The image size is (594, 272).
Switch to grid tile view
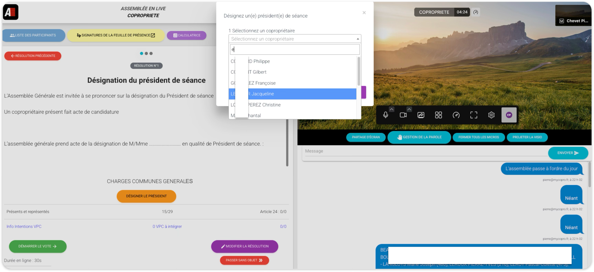(x=438, y=115)
